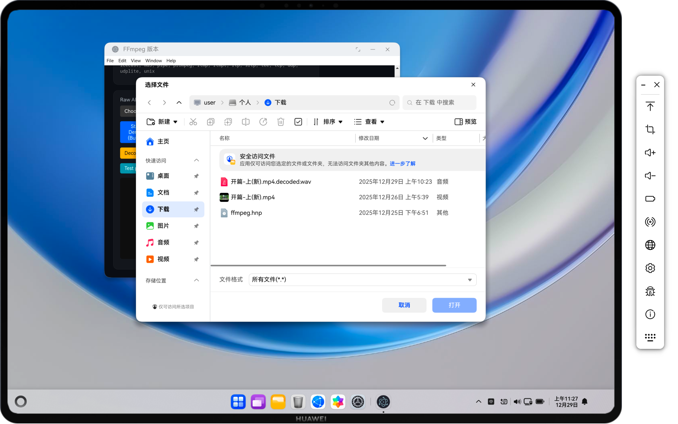The width and height of the screenshot is (678, 424).
Task: Click the refresh icon in path bar
Action: pyautogui.click(x=392, y=103)
